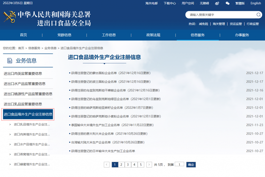The width and height of the screenshot is (265, 177).
Task: Click the search keyword input field
Action: [221, 15]
